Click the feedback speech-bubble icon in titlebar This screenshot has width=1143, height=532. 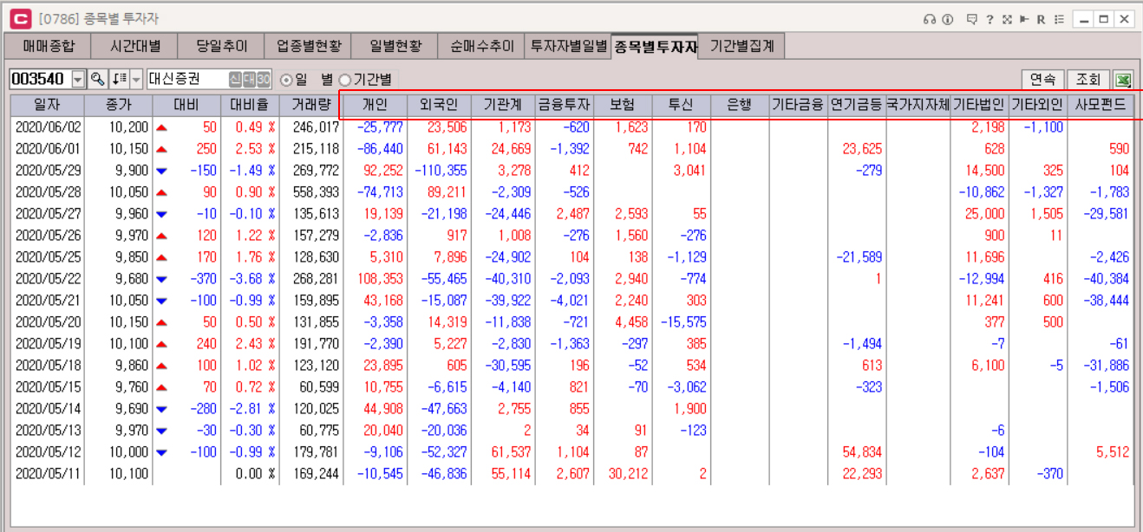(973, 19)
